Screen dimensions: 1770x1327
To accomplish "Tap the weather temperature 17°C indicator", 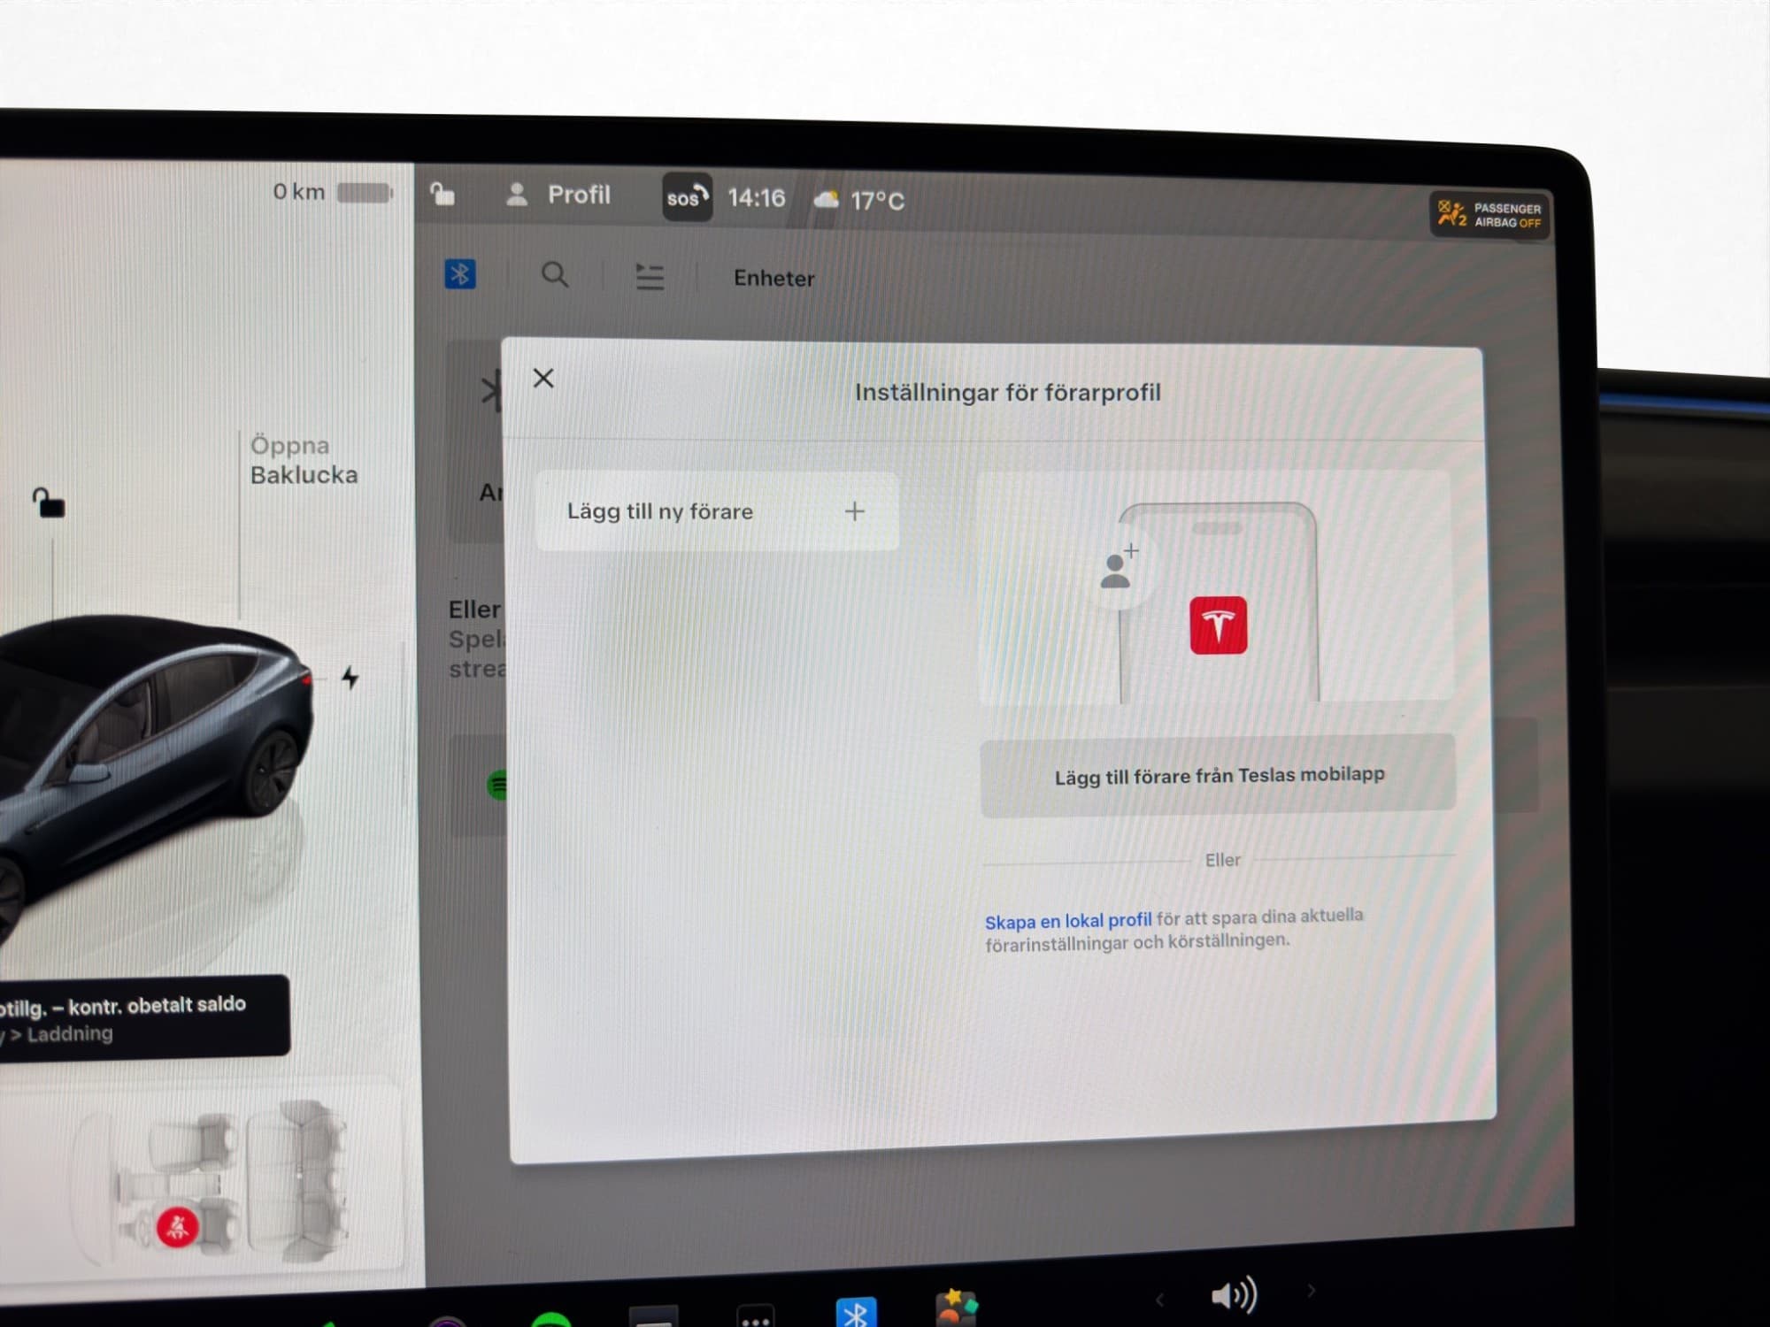I will 859,201.
